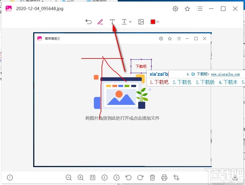245x185 pixels.
Task: Close the image viewer window
Action: click(x=235, y=9)
